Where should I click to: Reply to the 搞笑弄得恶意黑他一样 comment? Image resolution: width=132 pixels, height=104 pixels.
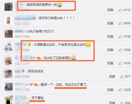point(110,10)
